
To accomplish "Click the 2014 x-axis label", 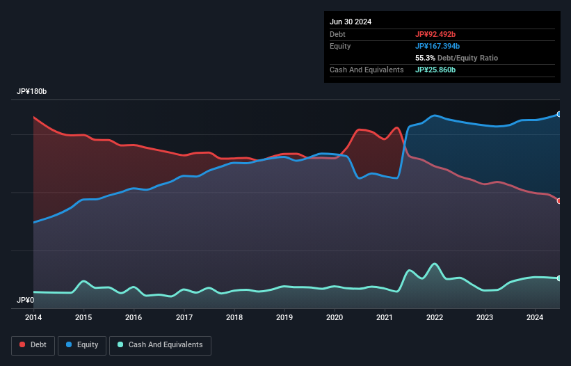I will click(x=33, y=317).
